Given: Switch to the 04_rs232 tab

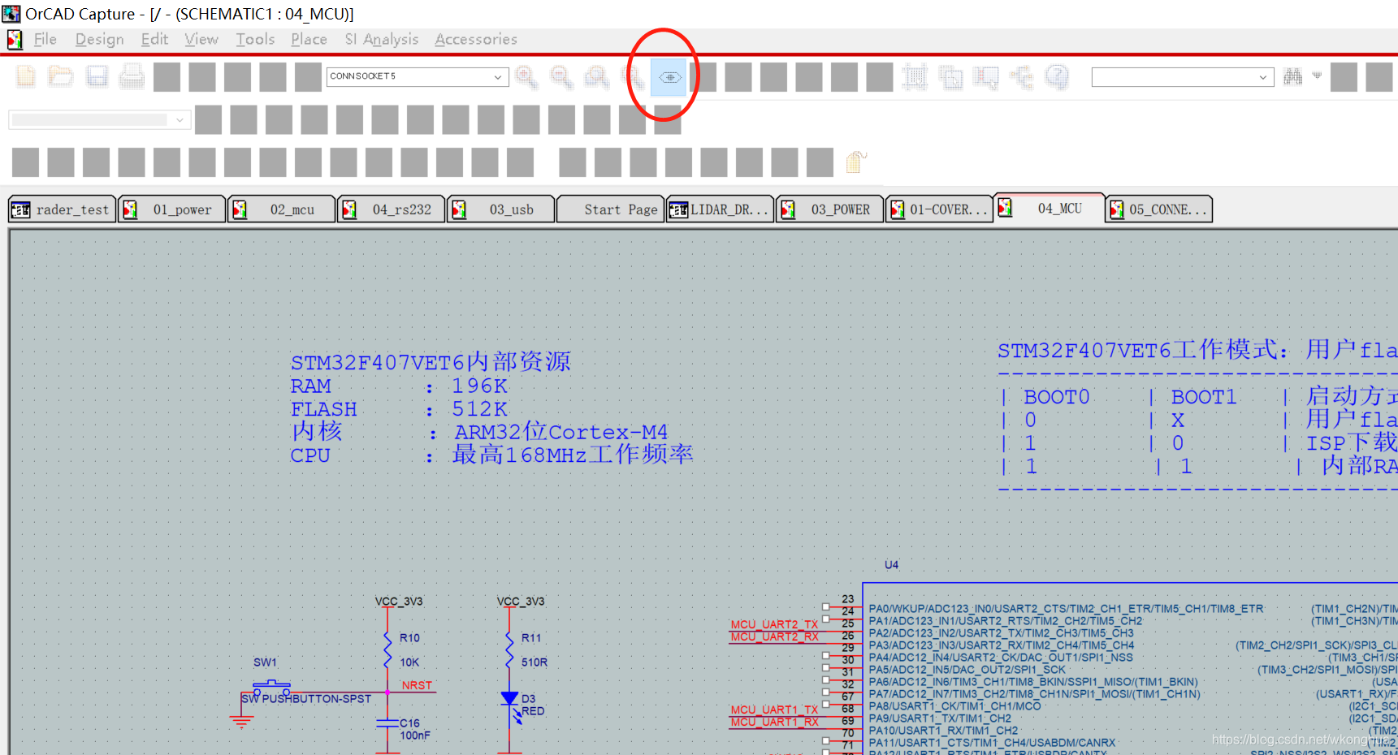Looking at the screenshot, I should tap(392, 209).
